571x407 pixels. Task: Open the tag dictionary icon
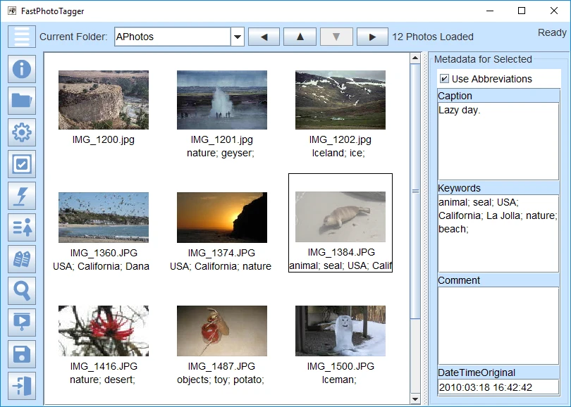[x=23, y=259]
